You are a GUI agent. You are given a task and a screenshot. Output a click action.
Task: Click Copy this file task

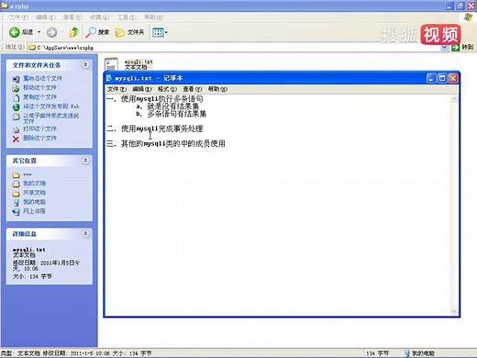pos(39,97)
